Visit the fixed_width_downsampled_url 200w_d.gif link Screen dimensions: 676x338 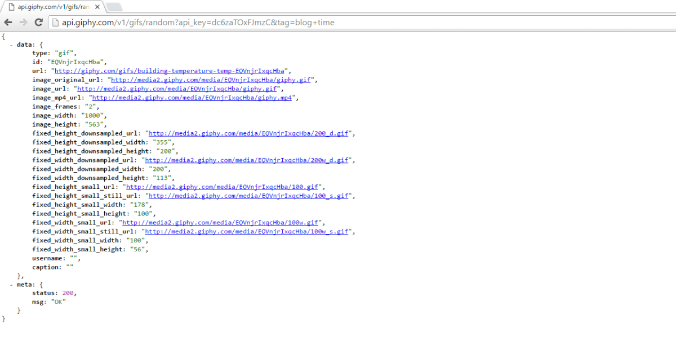coord(249,160)
